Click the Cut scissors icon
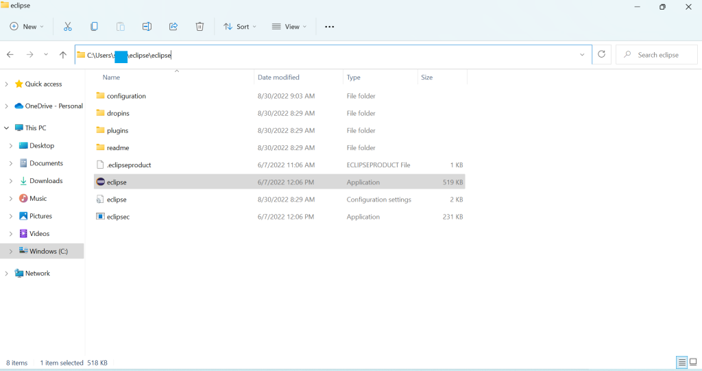Screen dimensions: 702x371 click(x=67, y=27)
